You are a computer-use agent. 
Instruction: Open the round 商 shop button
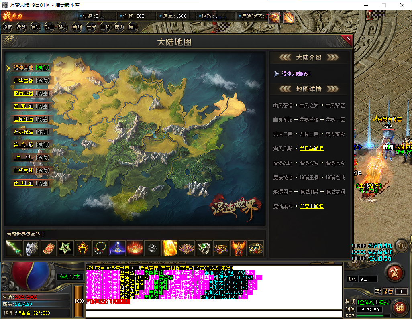click(395, 272)
